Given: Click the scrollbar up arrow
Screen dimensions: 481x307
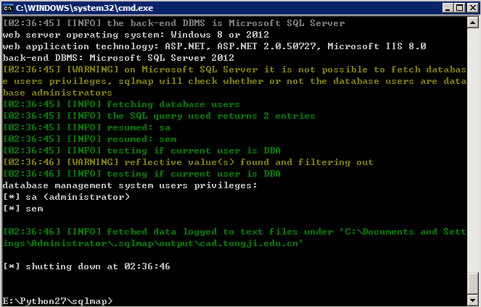Looking at the screenshot, I should pyautogui.click(x=472, y=22).
